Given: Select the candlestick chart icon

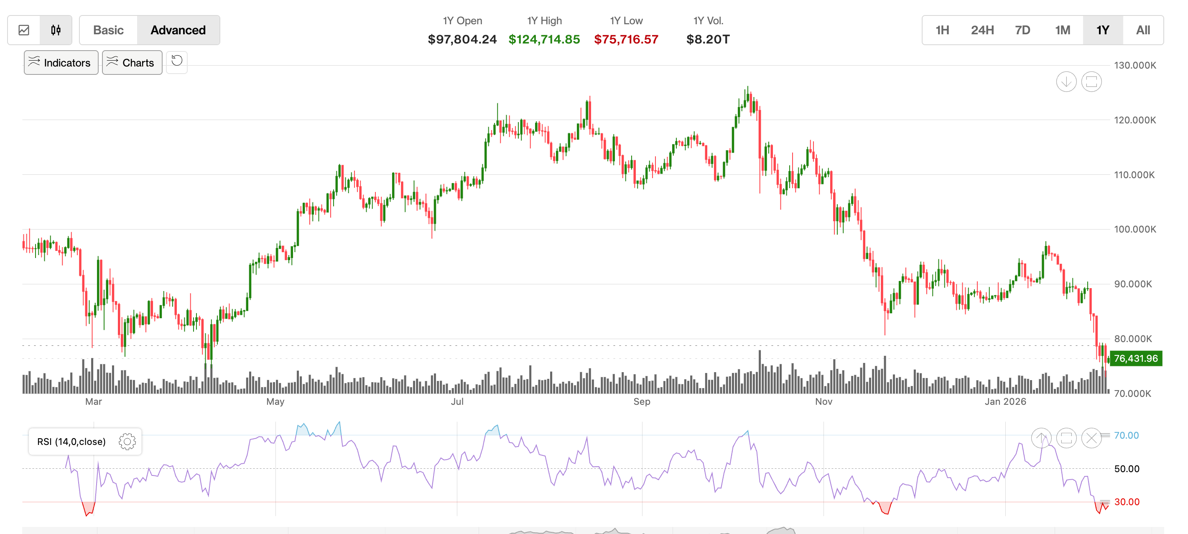Looking at the screenshot, I should pyautogui.click(x=56, y=30).
